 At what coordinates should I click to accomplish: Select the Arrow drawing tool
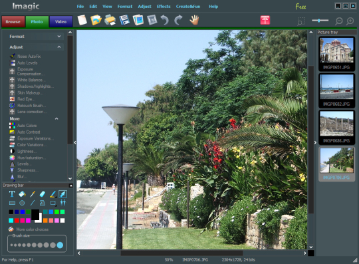[62, 194]
